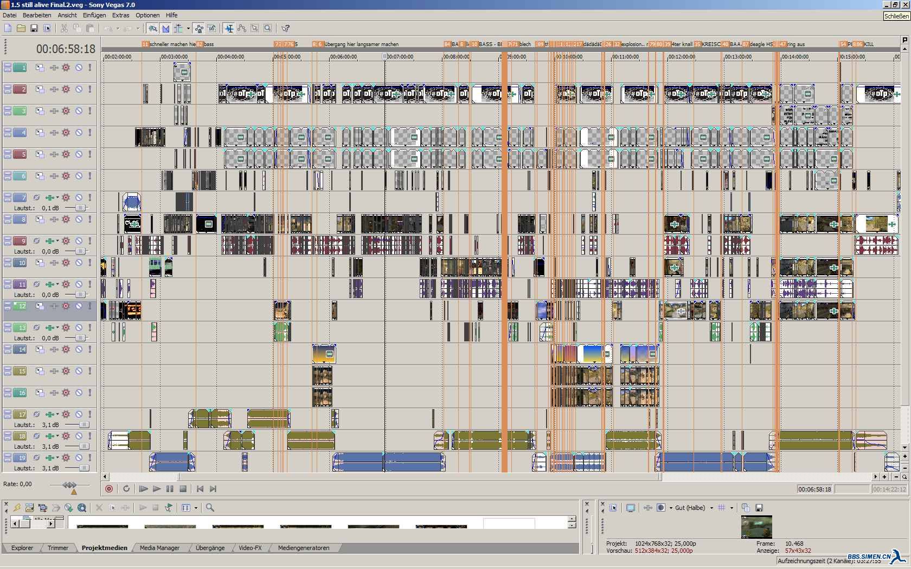Click Capture Video icon in media toolbar

coord(42,508)
